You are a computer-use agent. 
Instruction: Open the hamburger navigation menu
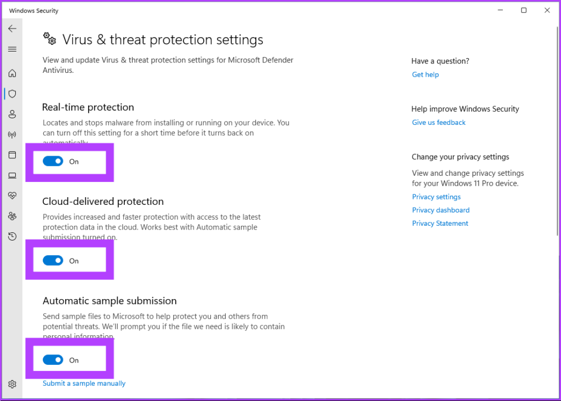click(x=12, y=49)
